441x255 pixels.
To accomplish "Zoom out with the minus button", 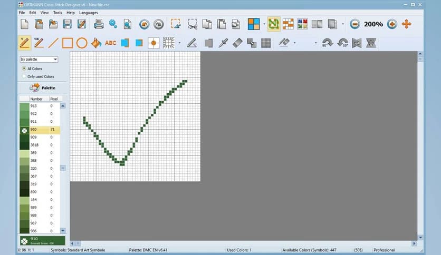I will pos(355,24).
